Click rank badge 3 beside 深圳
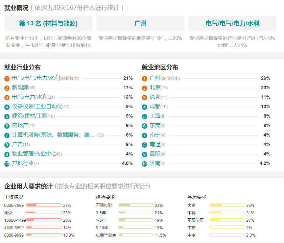 (144, 97)
